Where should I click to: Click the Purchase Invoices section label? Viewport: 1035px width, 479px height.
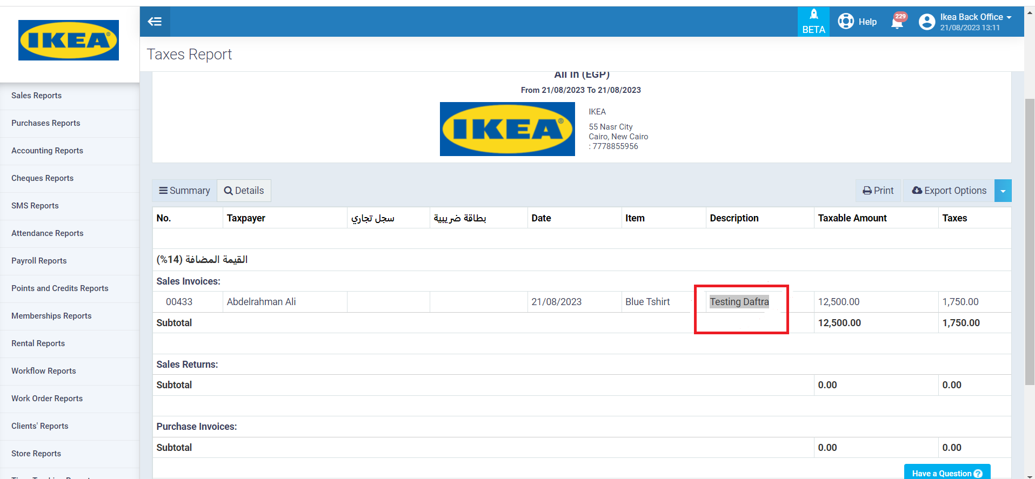pyautogui.click(x=196, y=427)
